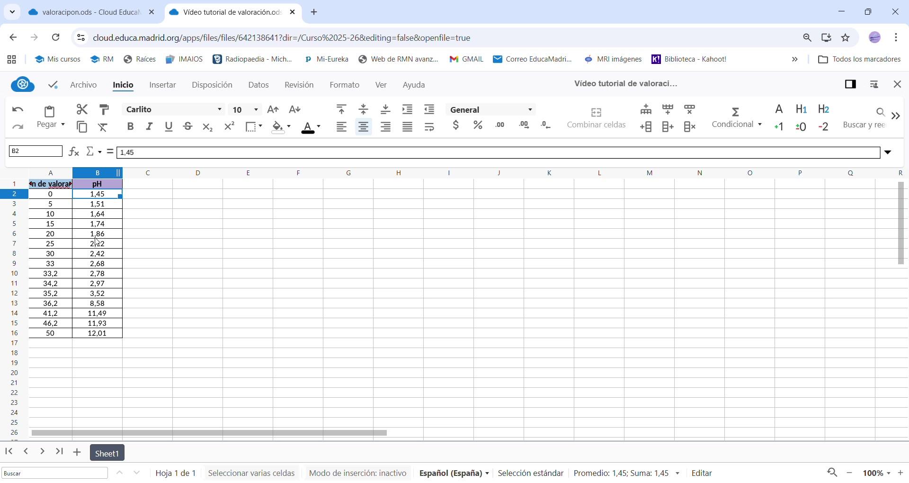Open the Insertar tab
Screen dimensions: 909x483
(163, 86)
